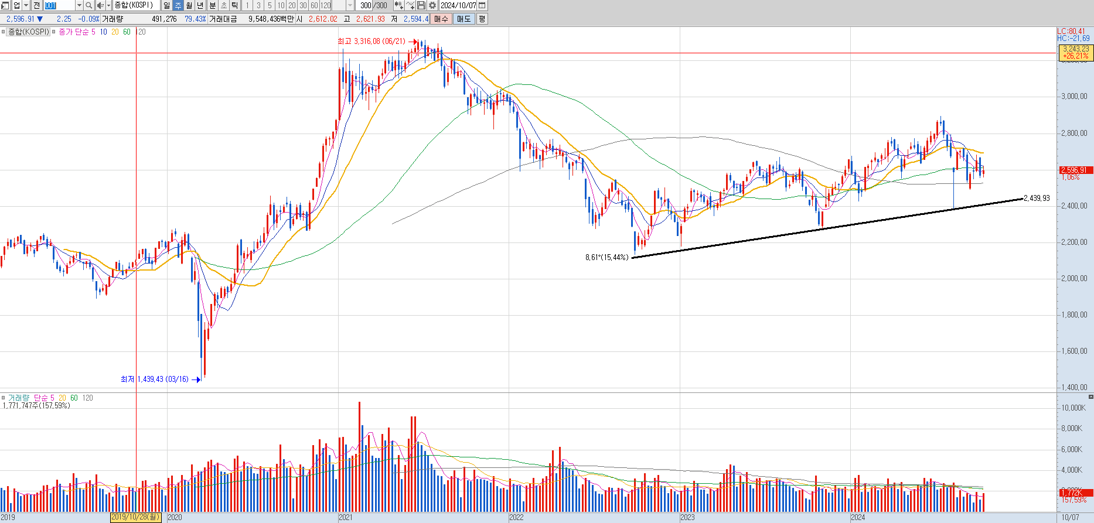Click small square marker before 종가 단순
The height and width of the screenshot is (523, 1094).
[53, 32]
